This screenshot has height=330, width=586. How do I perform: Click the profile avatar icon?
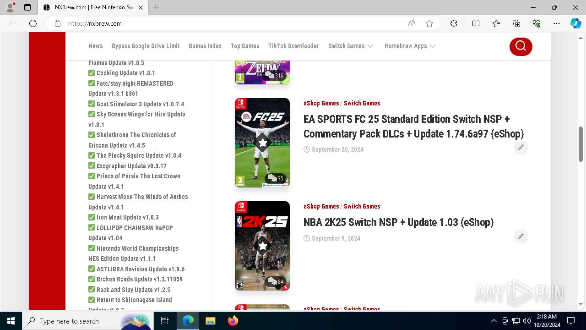(x=10, y=7)
